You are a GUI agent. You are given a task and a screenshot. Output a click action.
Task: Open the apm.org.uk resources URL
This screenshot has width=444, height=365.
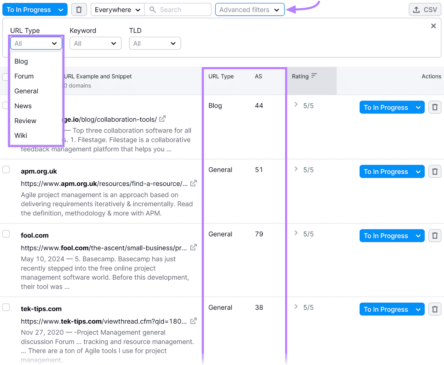pyautogui.click(x=104, y=184)
